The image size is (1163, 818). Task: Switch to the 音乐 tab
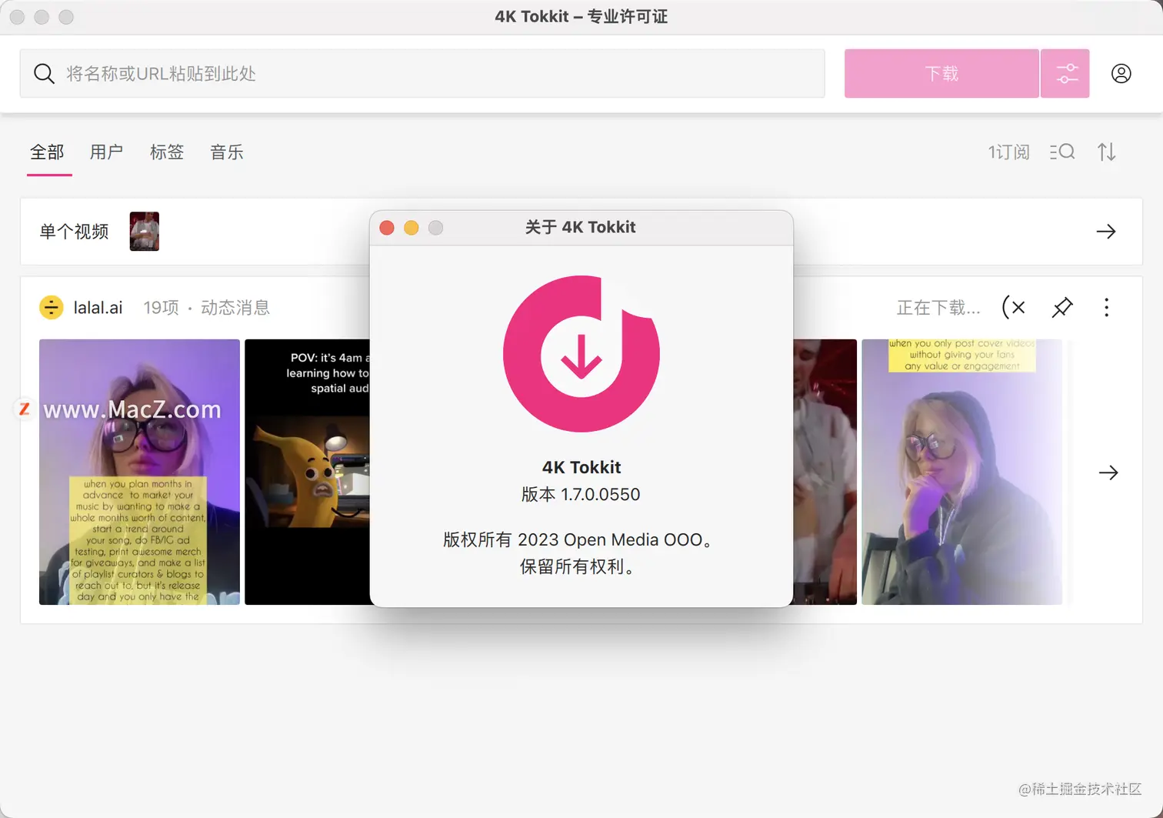[227, 152]
